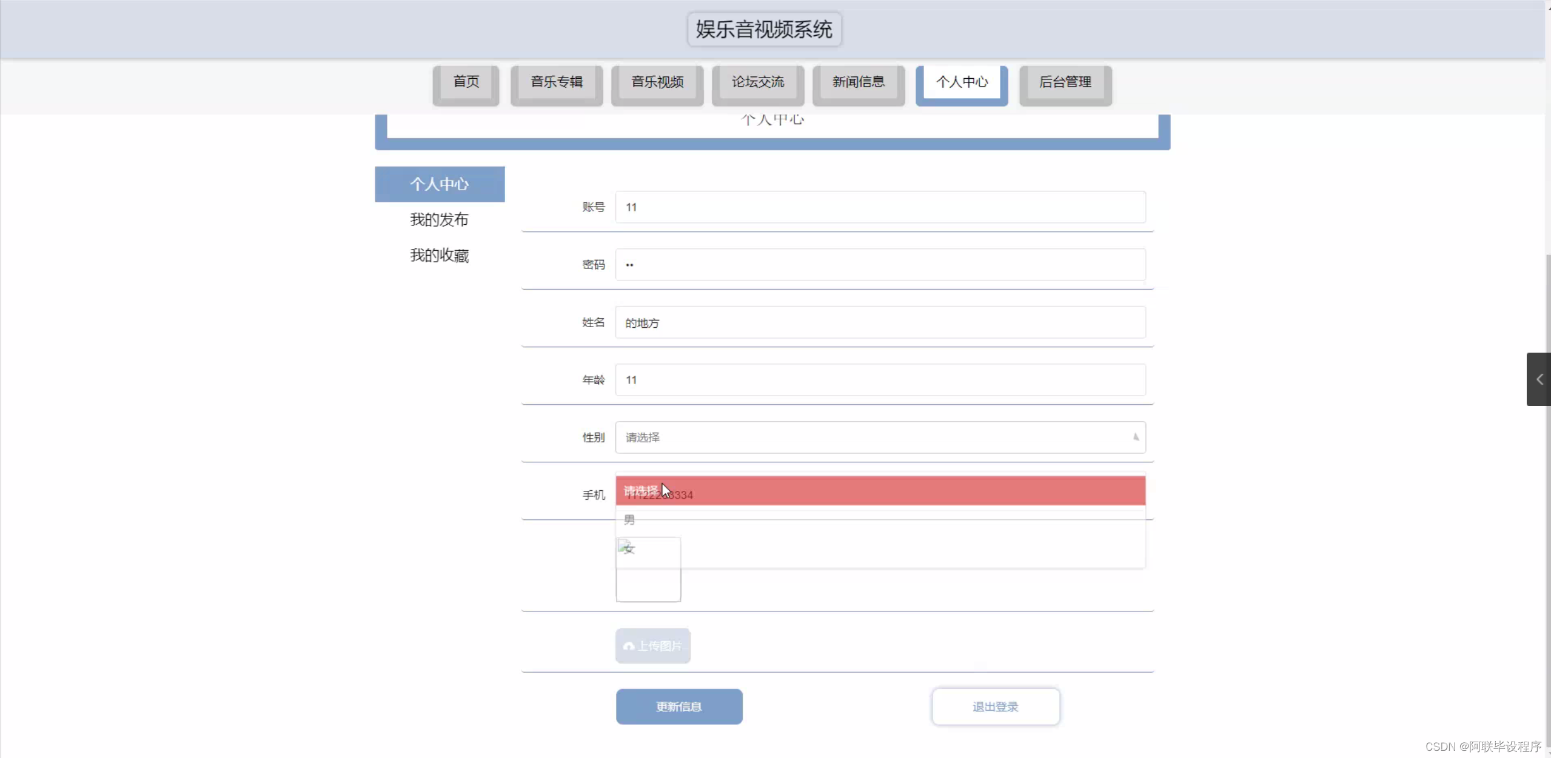Click the 更新信息 update button
The height and width of the screenshot is (758, 1551).
[678, 706]
